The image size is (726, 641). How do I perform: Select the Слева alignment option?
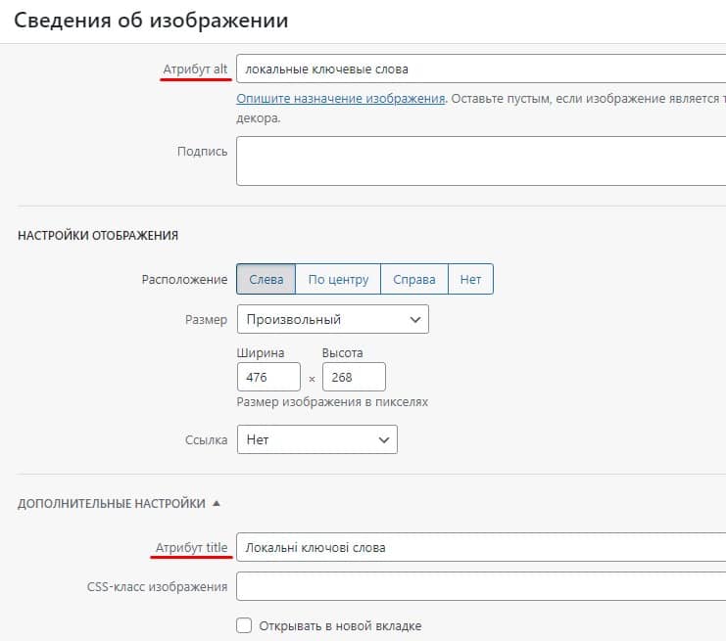coord(266,279)
